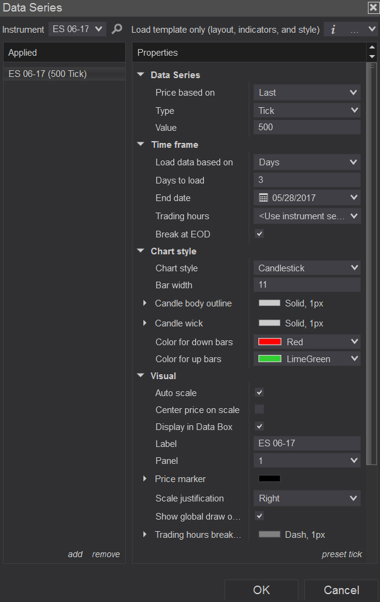Open the End date calendar icon
Viewport: 380px width, 602px height.
[263, 197]
